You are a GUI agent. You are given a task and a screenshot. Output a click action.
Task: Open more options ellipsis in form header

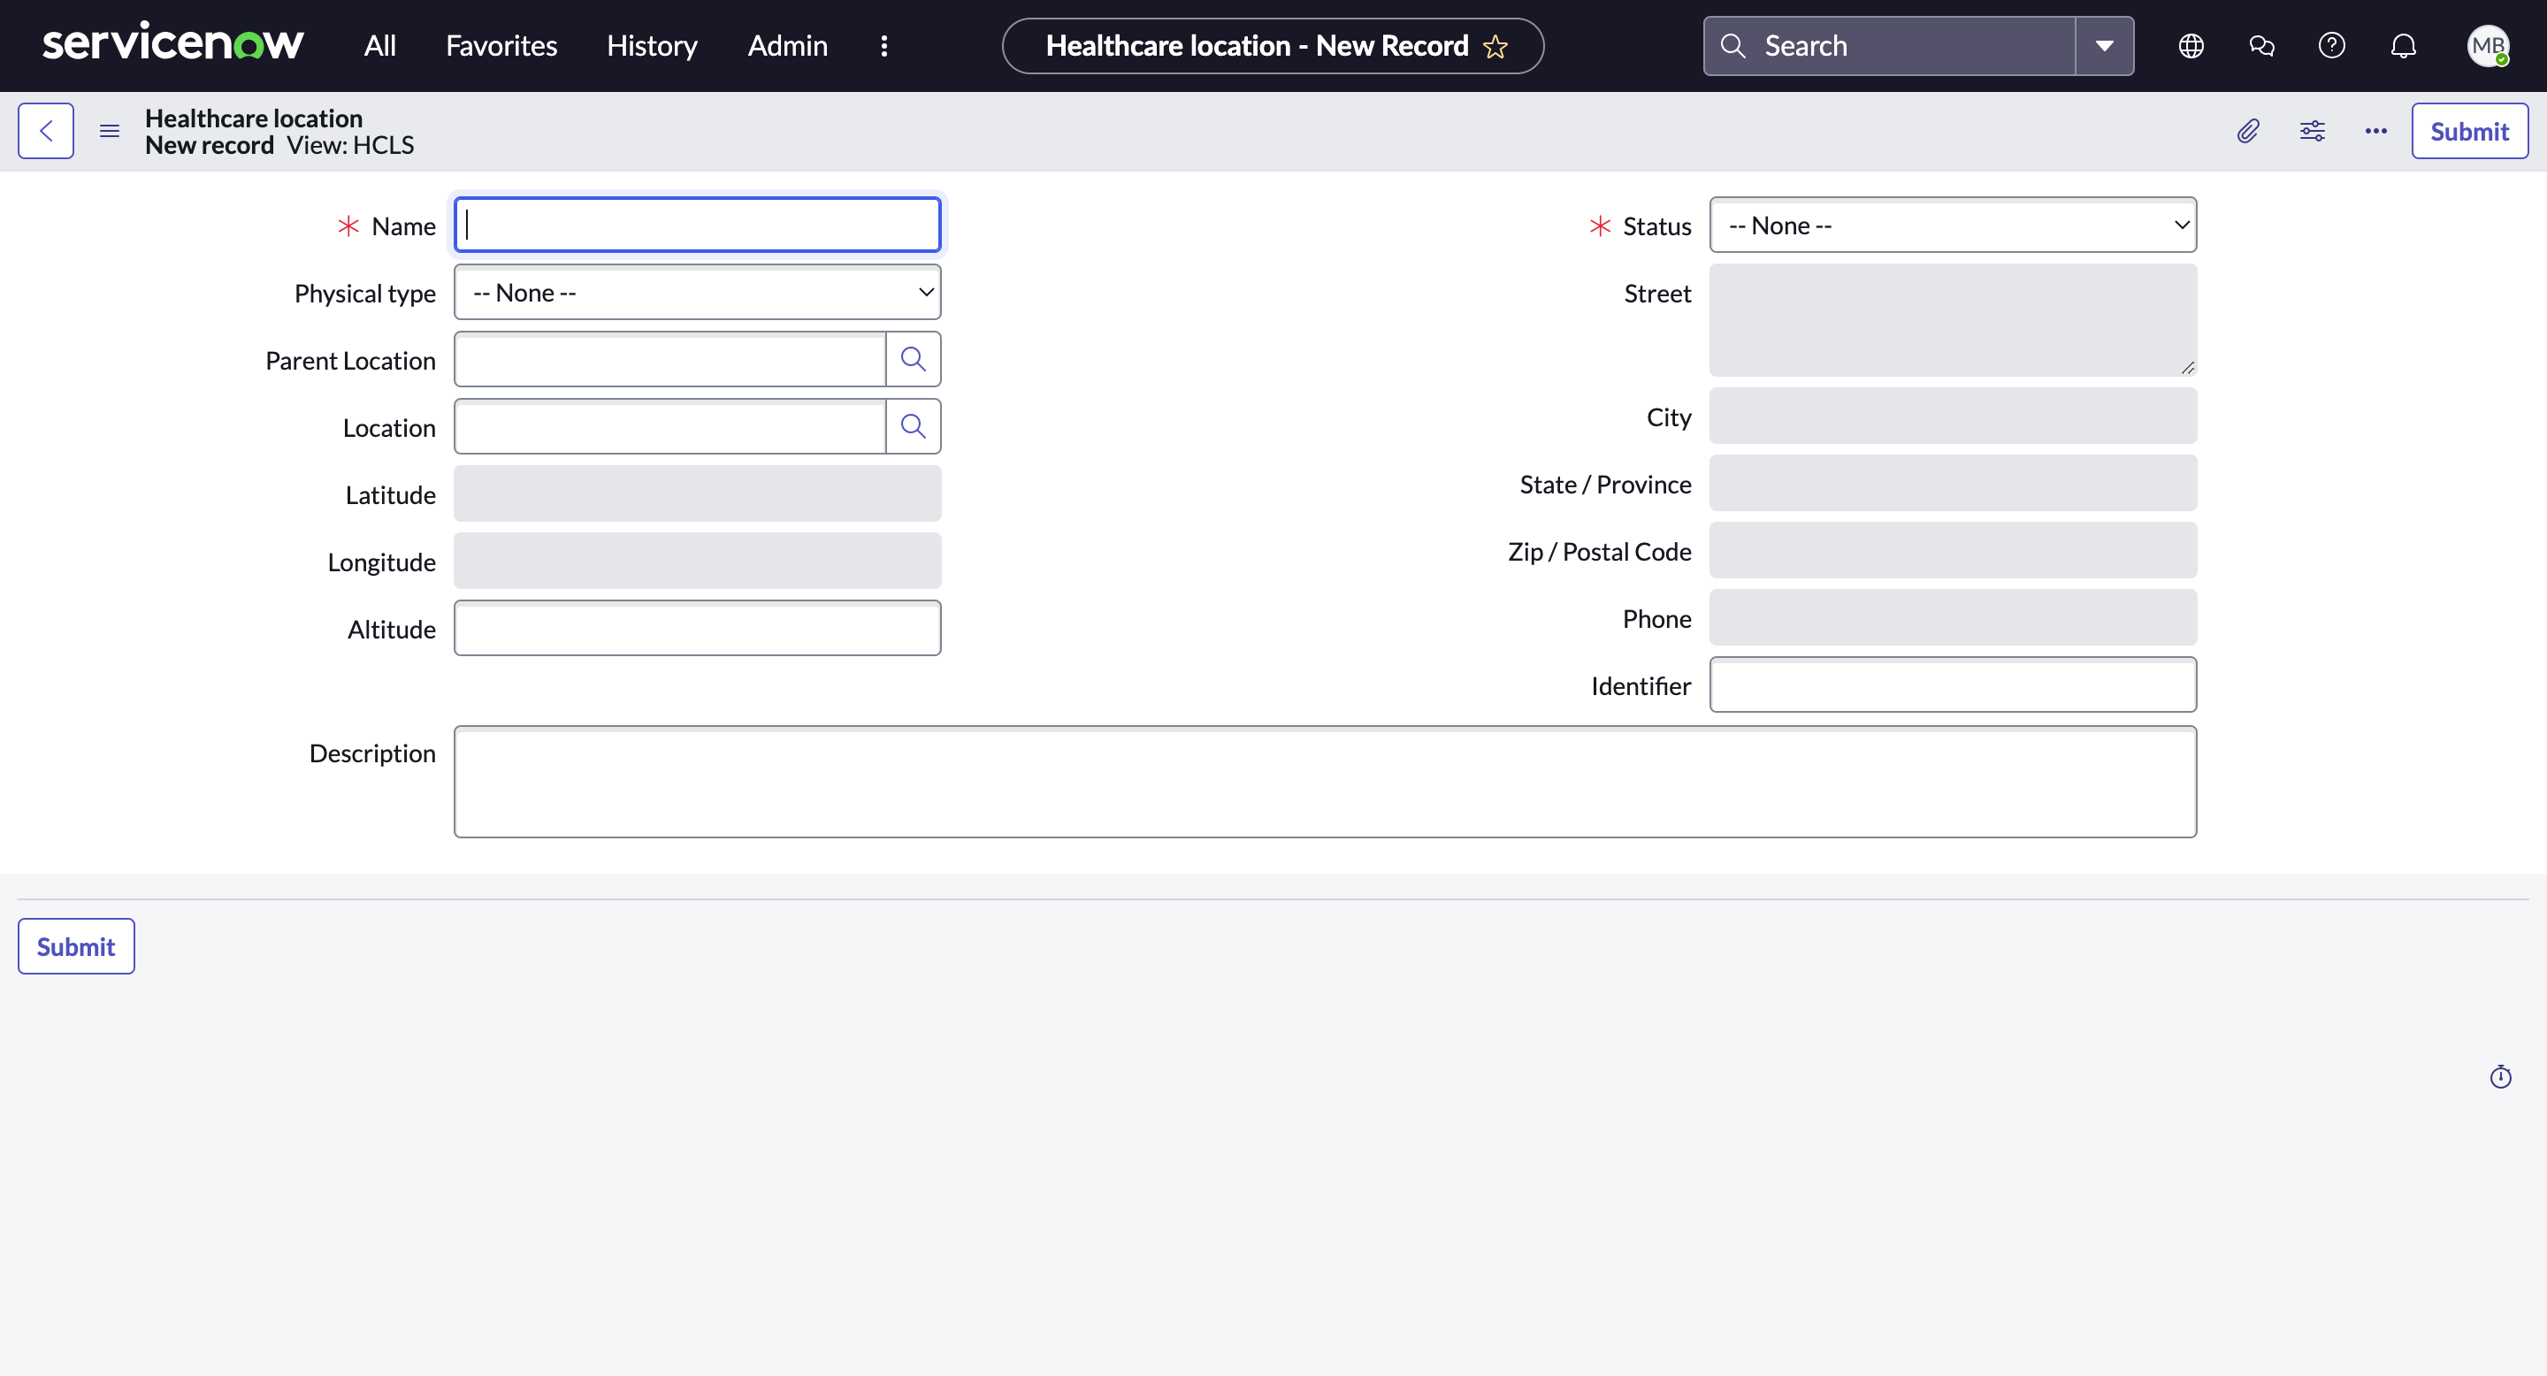point(2376,131)
